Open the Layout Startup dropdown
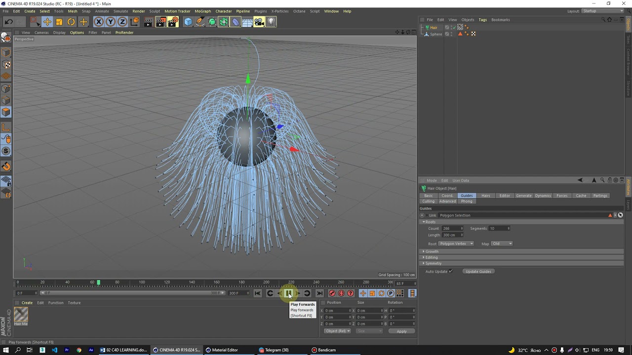This screenshot has height=355, width=632. click(x=603, y=11)
